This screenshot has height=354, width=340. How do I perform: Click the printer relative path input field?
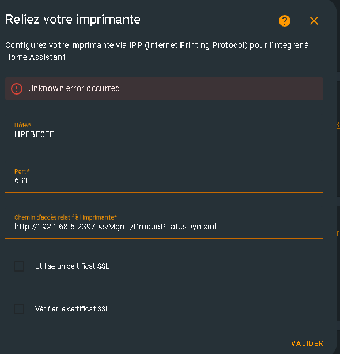pyautogui.click(x=164, y=223)
